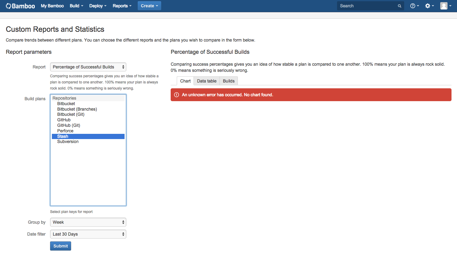Select GitHub plan in the list

point(88,120)
